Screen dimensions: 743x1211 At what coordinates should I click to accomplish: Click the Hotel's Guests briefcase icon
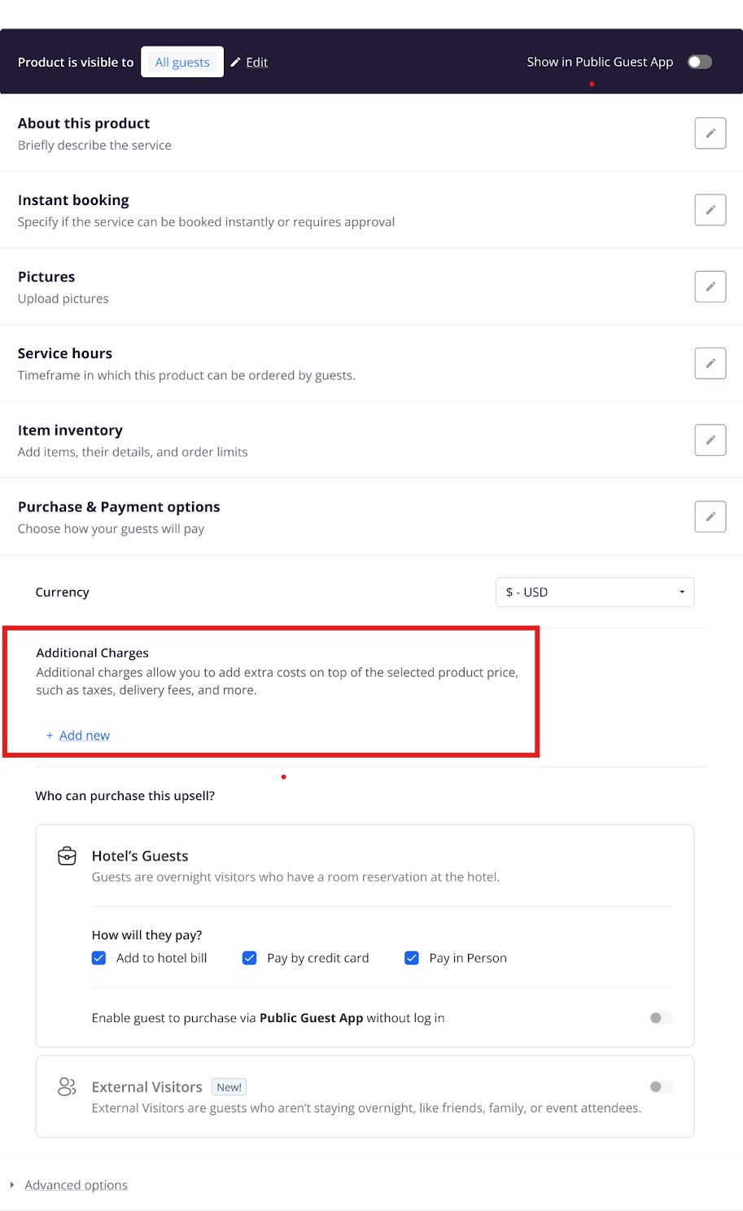[x=67, y=856]
